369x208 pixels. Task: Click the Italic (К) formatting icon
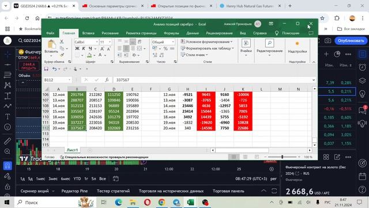84,49
